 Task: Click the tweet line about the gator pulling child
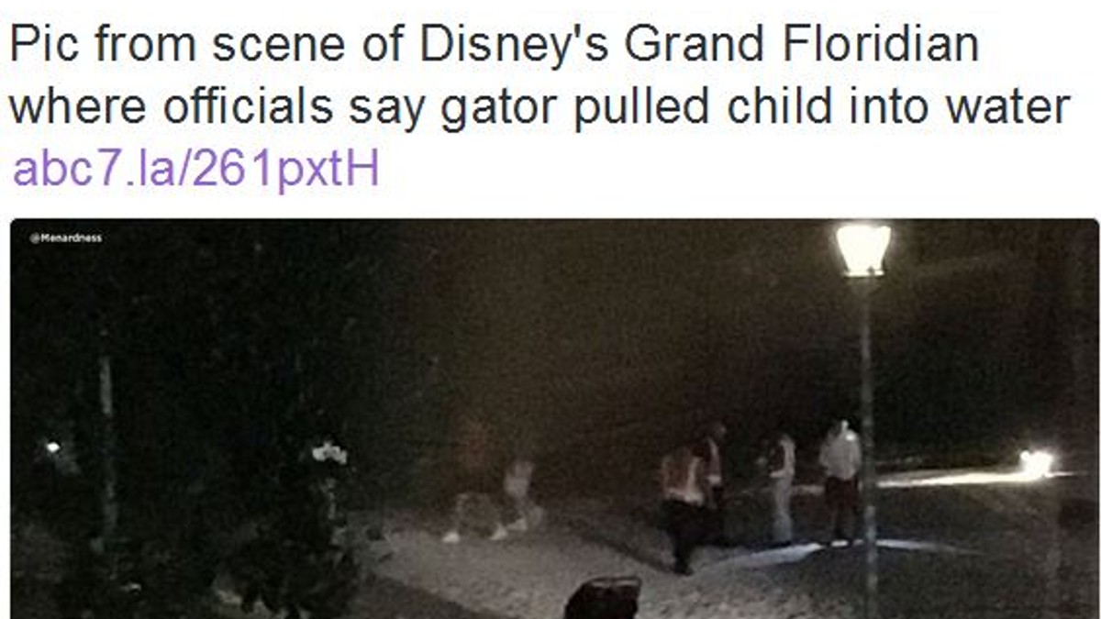pyautogui.click(x=539, y=107)
